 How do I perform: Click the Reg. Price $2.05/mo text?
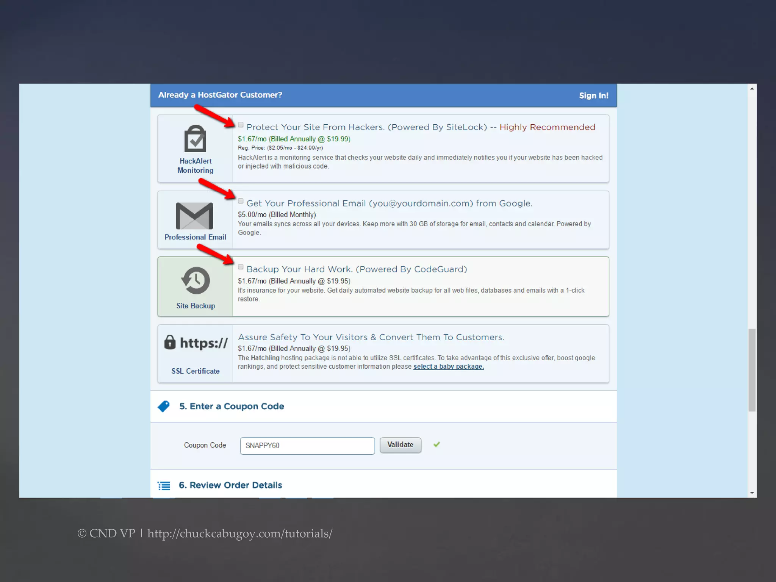[280, 148]
